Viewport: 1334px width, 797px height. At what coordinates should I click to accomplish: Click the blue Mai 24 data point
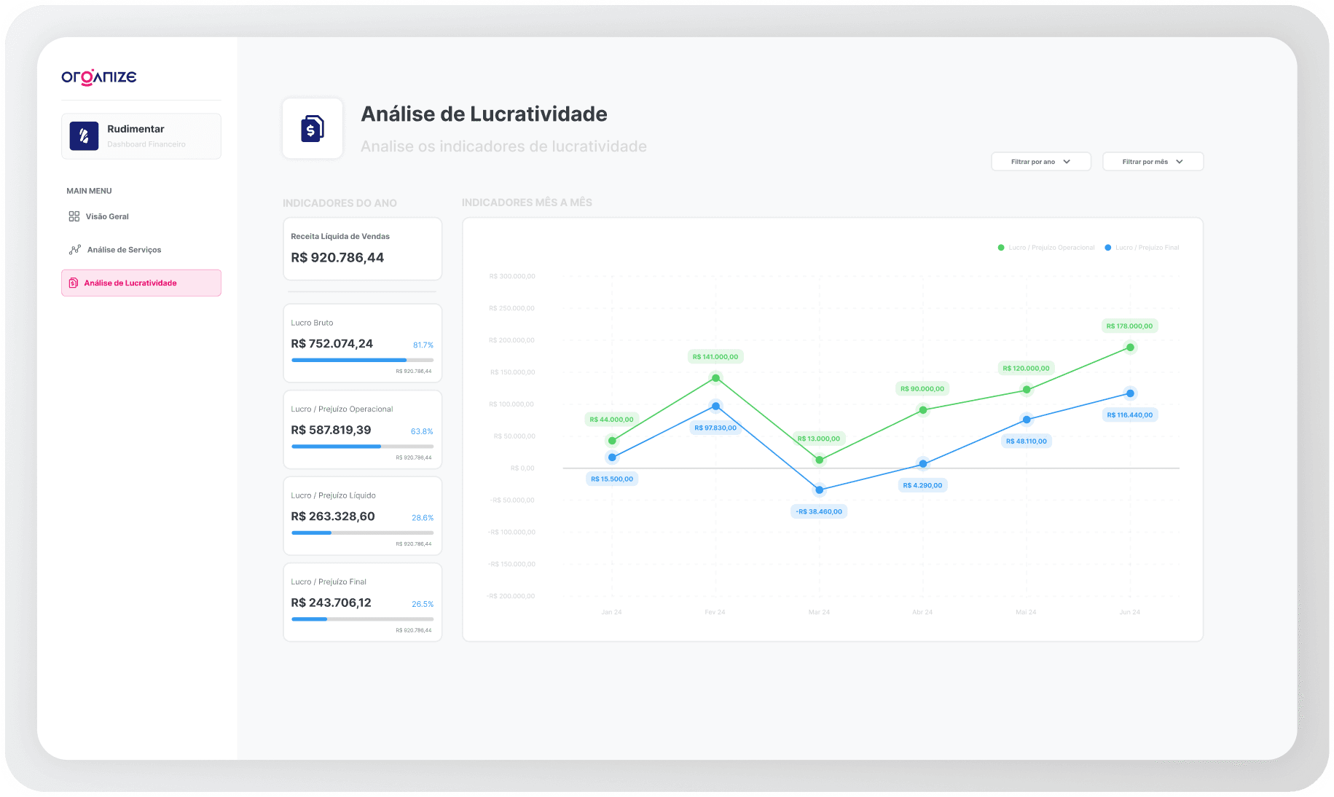pyautogui.click(x=1027, y=420)
